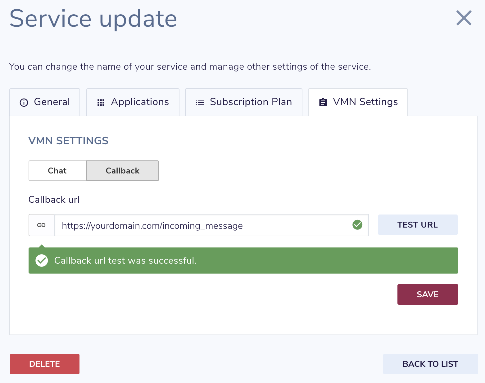Delete the service
This screenshot has width=485, height=383.
pos(44,364)
